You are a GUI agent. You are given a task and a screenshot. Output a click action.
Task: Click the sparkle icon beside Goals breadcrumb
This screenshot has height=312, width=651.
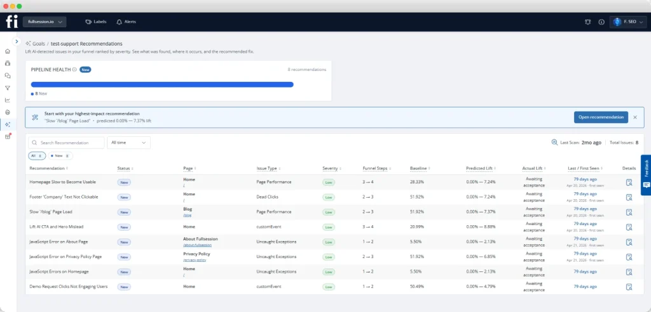28,44
